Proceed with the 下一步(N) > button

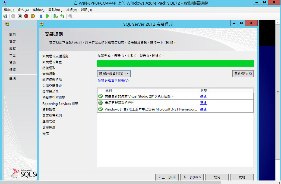click(192, 177)
